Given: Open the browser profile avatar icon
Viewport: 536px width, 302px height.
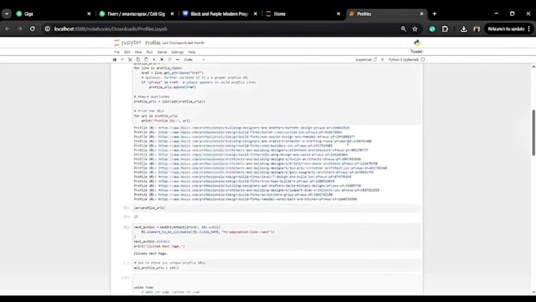Looking at the screenshot, I should tap(477, 29).
